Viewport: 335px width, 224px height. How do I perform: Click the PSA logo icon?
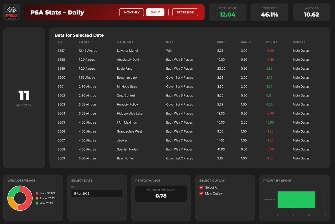pos(11,12)
